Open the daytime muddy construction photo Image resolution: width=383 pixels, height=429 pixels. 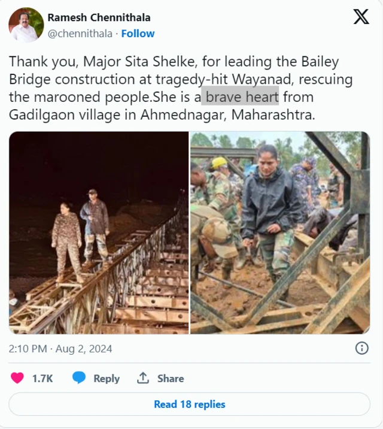280,232
